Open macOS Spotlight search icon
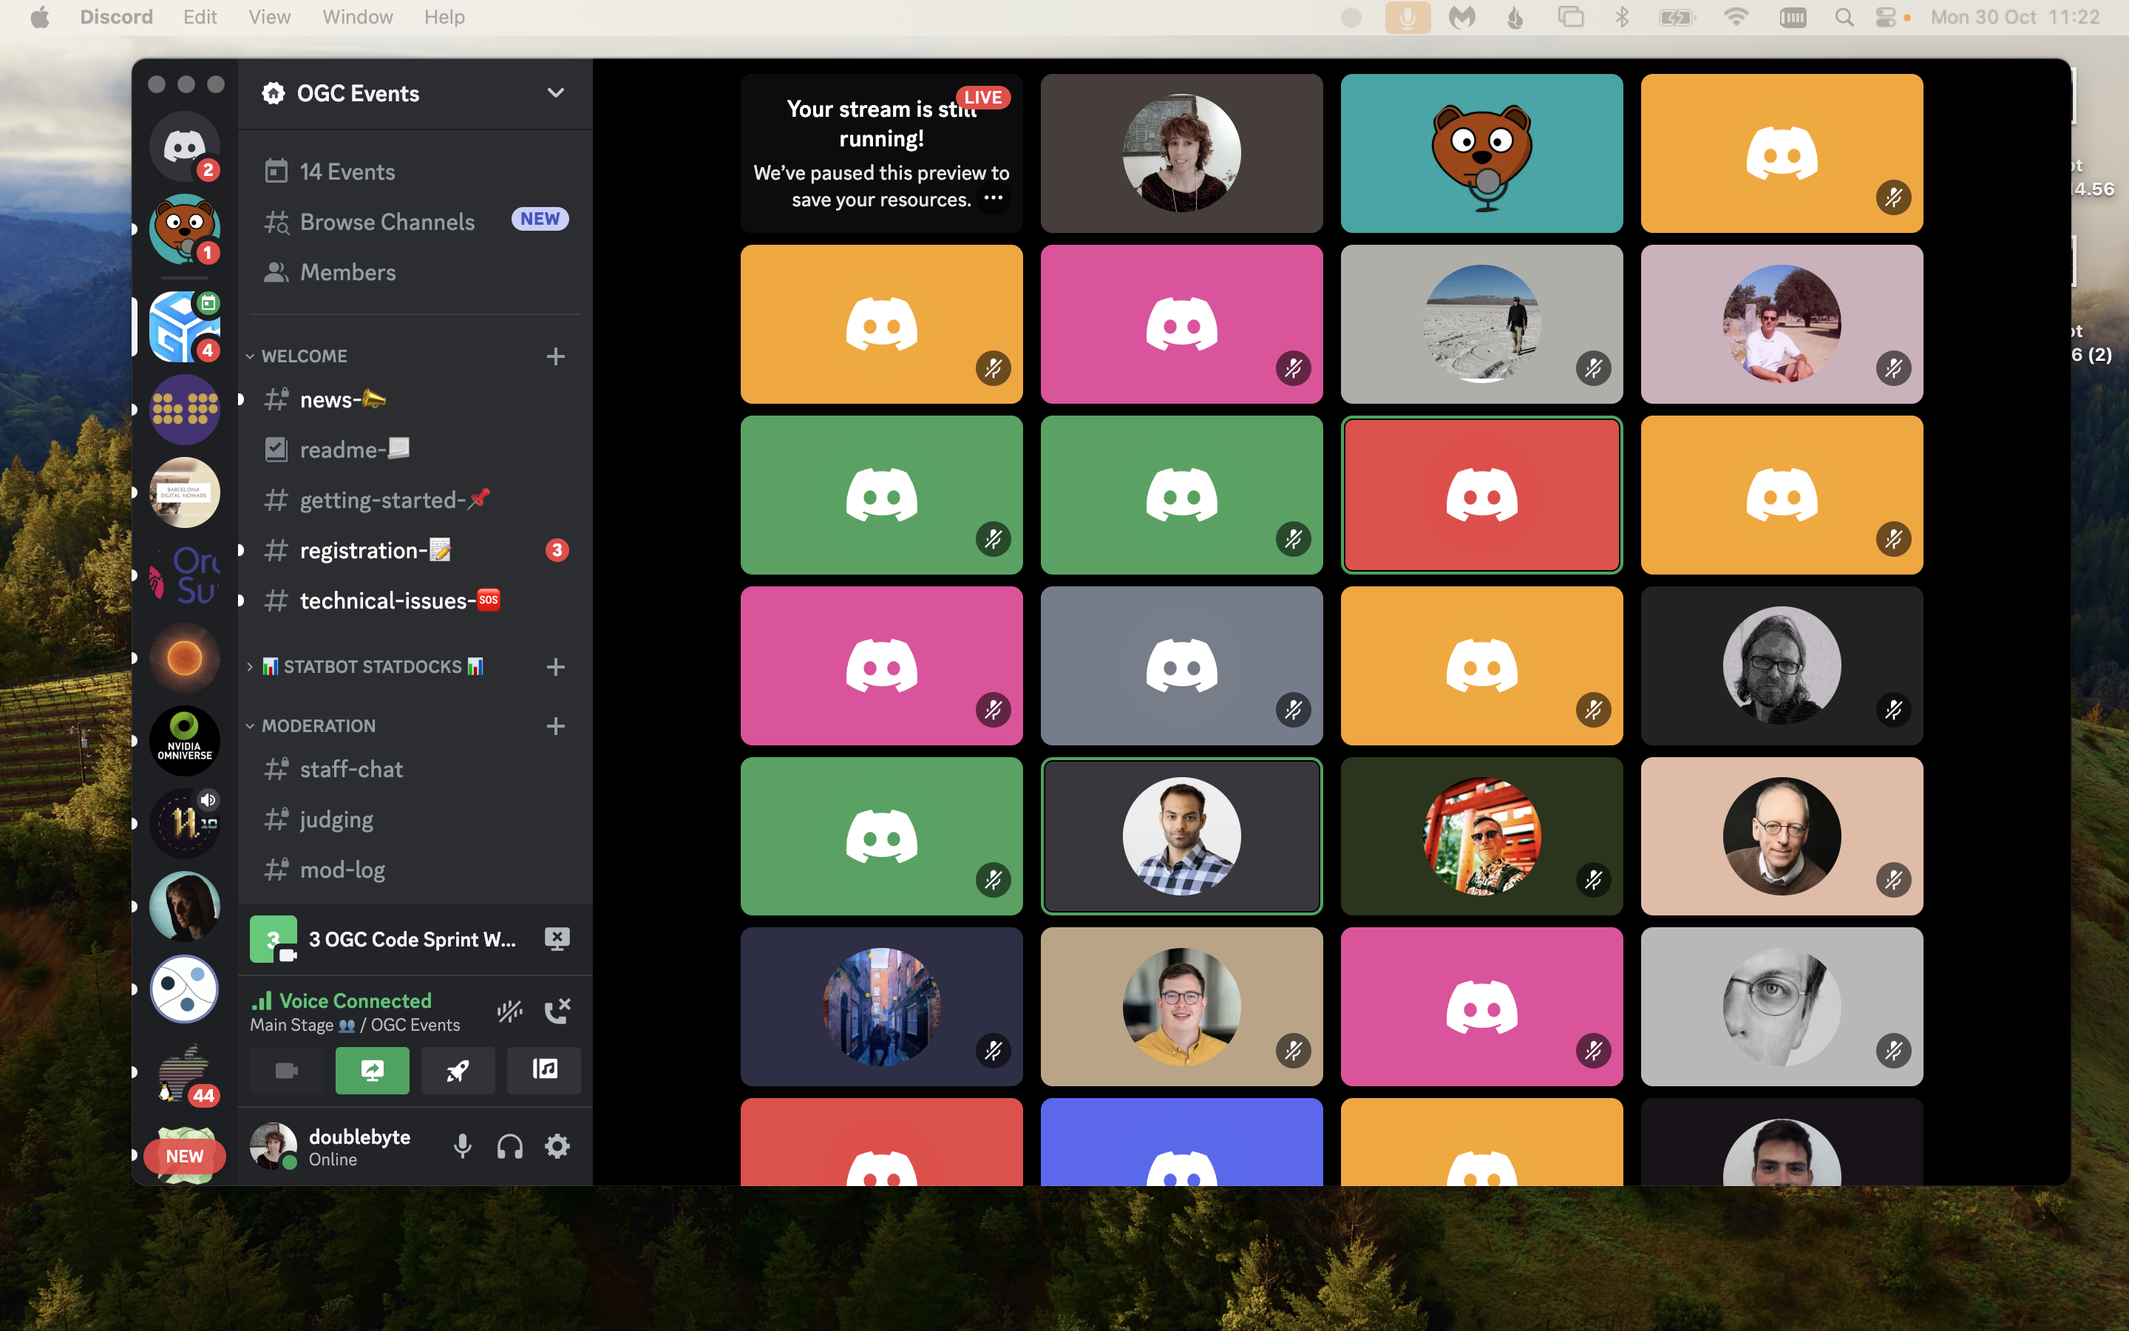The image size is (2129, 1331). [x=1844, y=18]
